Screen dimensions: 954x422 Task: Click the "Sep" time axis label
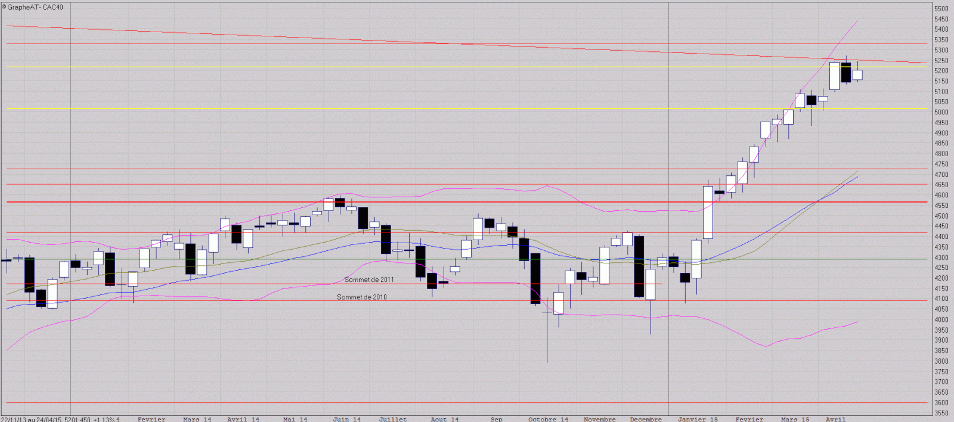click(x=497, y=420)
